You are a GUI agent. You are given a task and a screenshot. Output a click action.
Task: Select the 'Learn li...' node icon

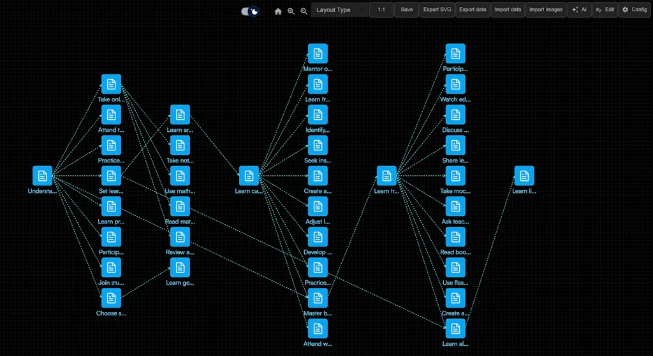524,176
